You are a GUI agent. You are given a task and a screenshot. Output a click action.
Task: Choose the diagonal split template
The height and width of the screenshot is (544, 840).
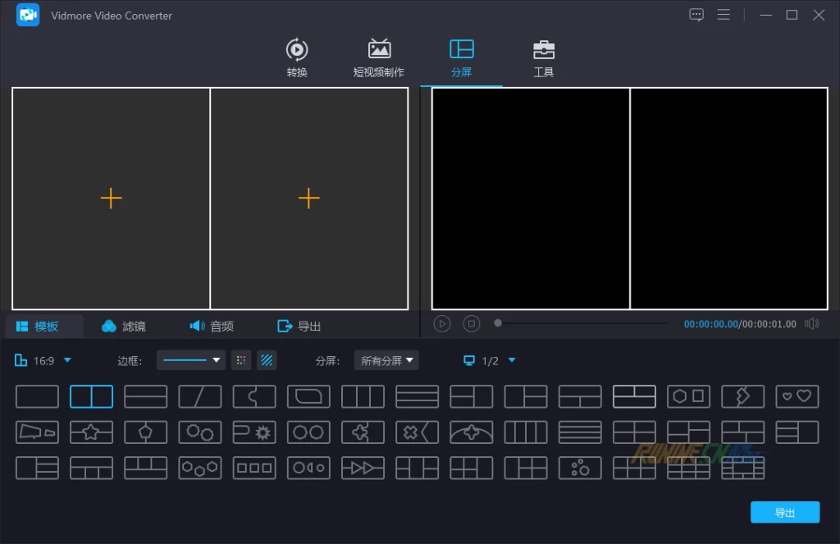199,396
